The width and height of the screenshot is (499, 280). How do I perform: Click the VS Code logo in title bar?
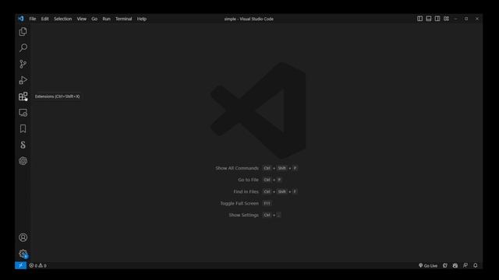pyautogui.click(x=21, y=19)
